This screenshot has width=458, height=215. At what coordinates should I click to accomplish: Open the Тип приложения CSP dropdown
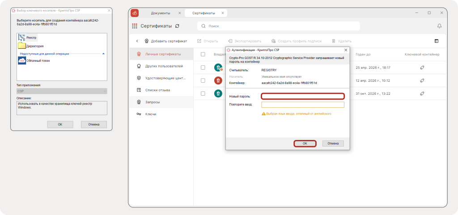(62, 91)
